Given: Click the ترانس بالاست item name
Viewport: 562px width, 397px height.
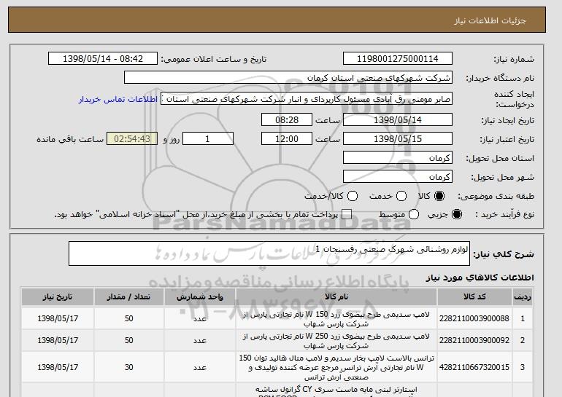Looking at the screenshot, I should tap(336, 367).
